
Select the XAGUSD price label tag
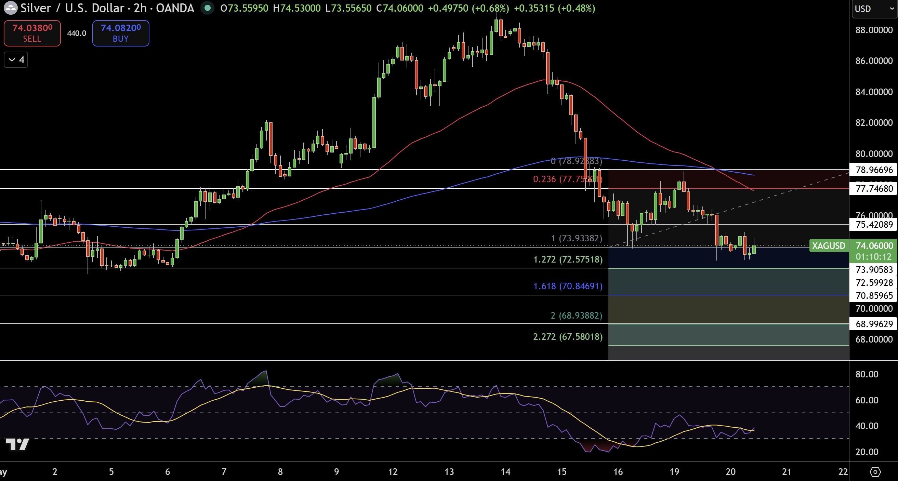(x=828, y=246)
